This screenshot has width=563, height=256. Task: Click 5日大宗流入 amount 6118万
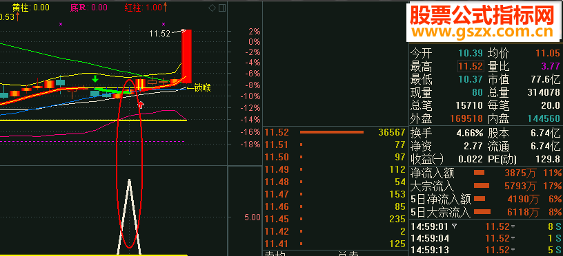523,213
